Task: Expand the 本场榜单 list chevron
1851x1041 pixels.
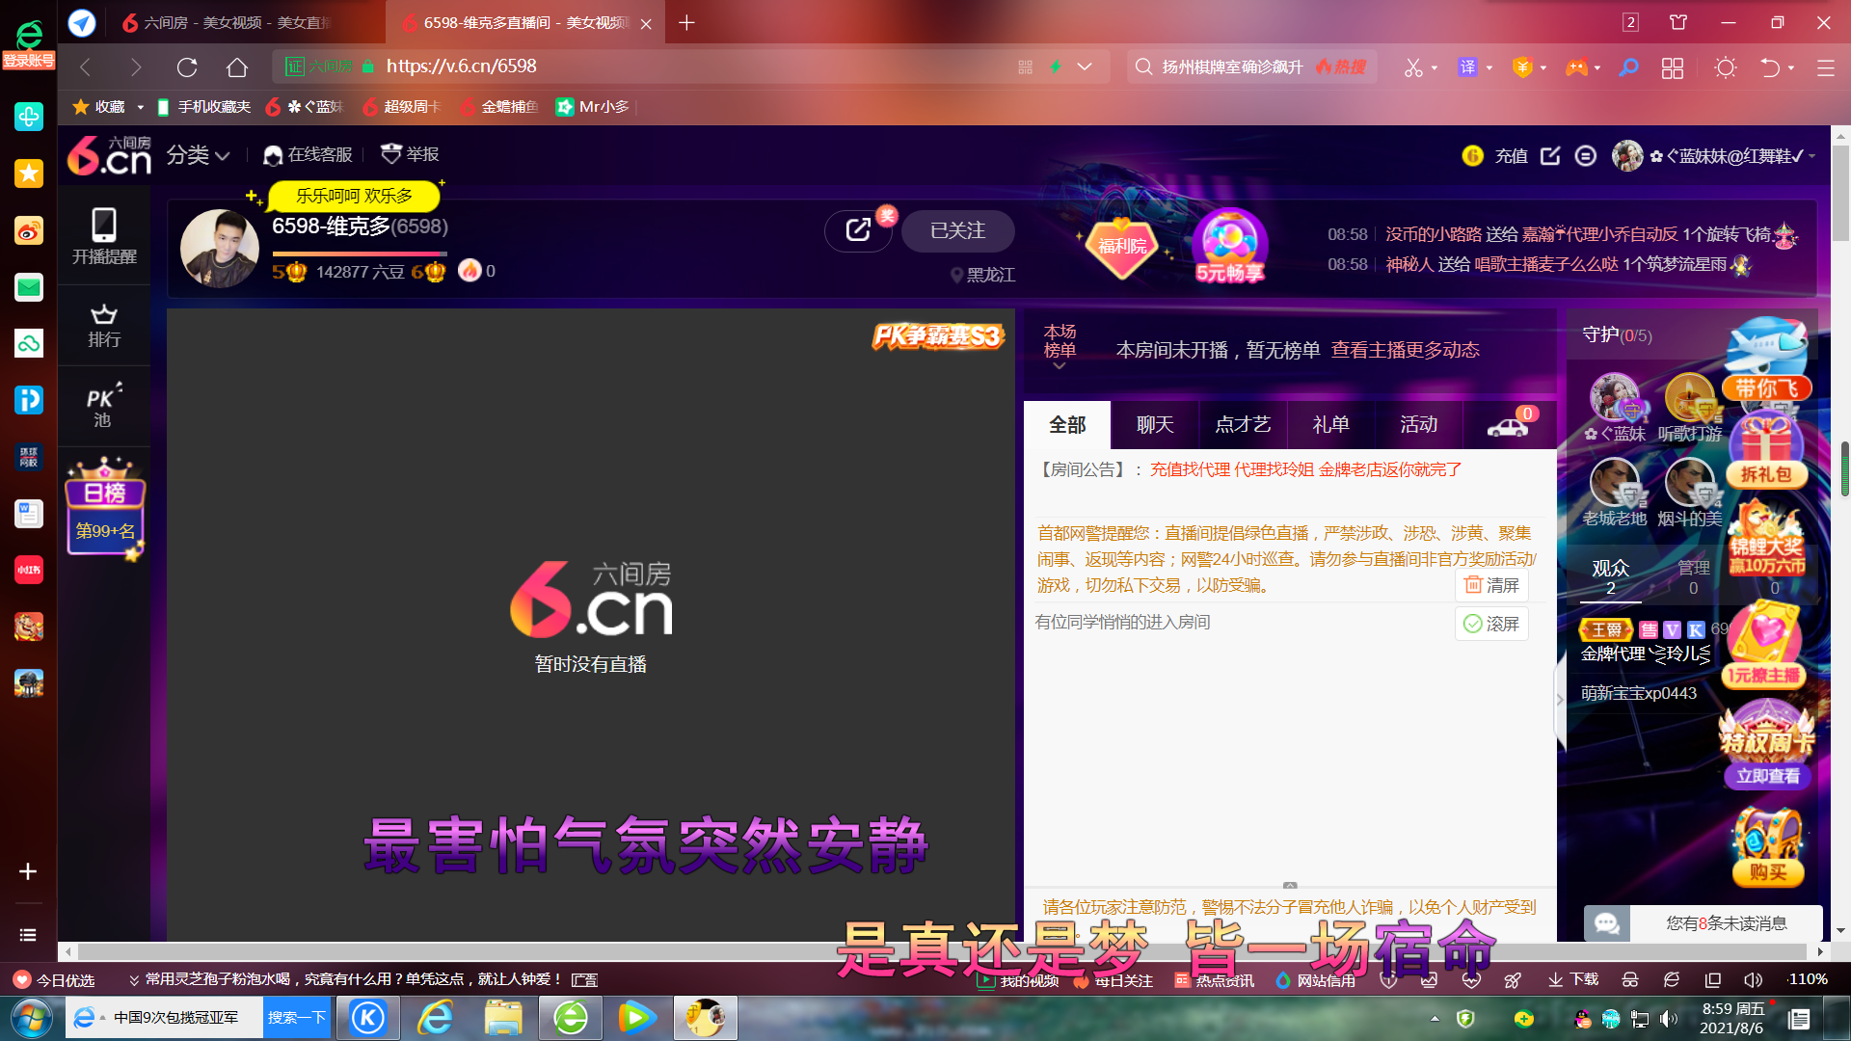Action: tap(1060, 366)
